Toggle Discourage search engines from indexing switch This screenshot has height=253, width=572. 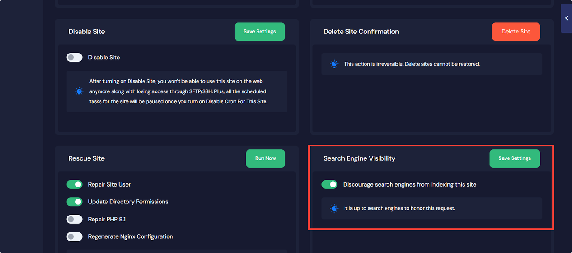click(x=329, y=184)
